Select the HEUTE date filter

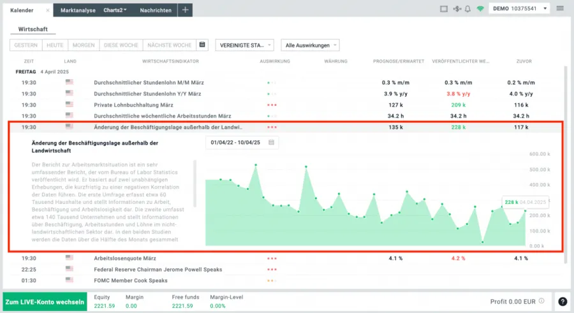pyautogui.click(x=54, y=45)
